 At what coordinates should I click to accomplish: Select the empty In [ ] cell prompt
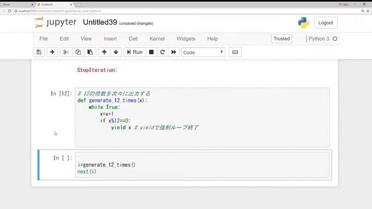[x=63, y=158]
